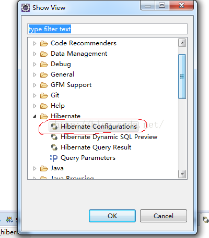Select the Debug label
Screen dimensions: 209x238
point(61,64)
